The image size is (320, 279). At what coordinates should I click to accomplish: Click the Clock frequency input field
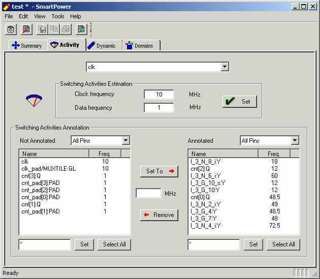(x=159, y=95)
